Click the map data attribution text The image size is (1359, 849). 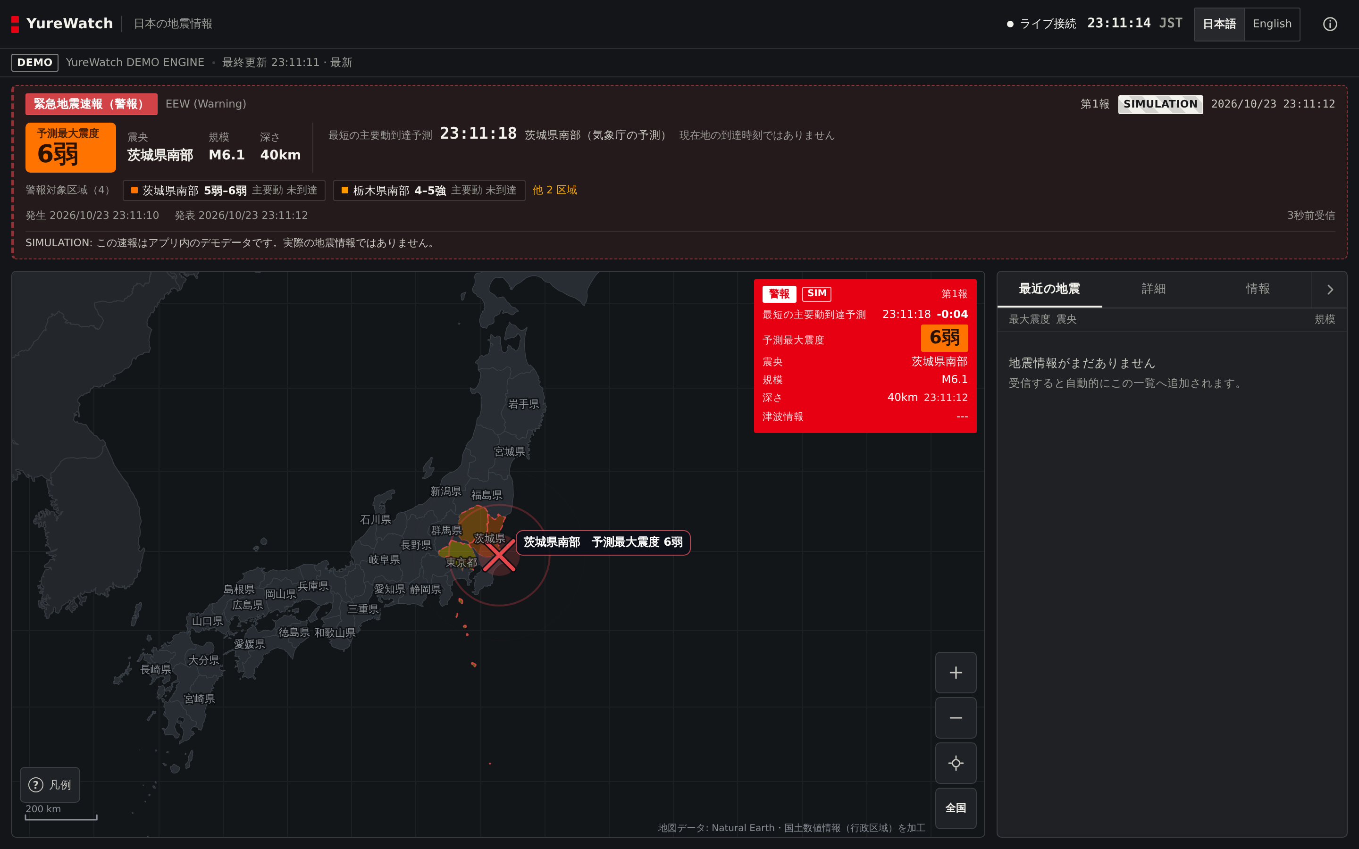[791, 828]
